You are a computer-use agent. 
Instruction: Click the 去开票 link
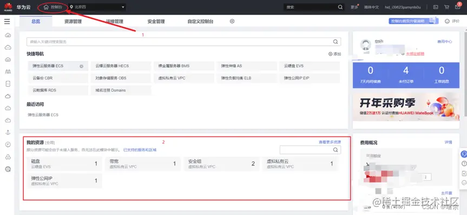446,193
